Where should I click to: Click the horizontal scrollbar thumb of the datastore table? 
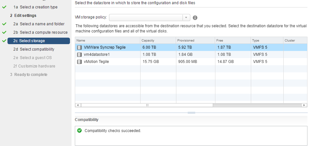(147, 105)
